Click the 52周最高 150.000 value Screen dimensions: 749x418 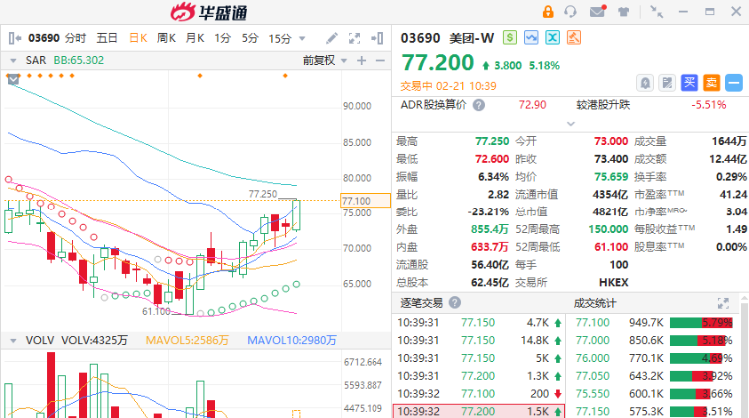point(608,229)
